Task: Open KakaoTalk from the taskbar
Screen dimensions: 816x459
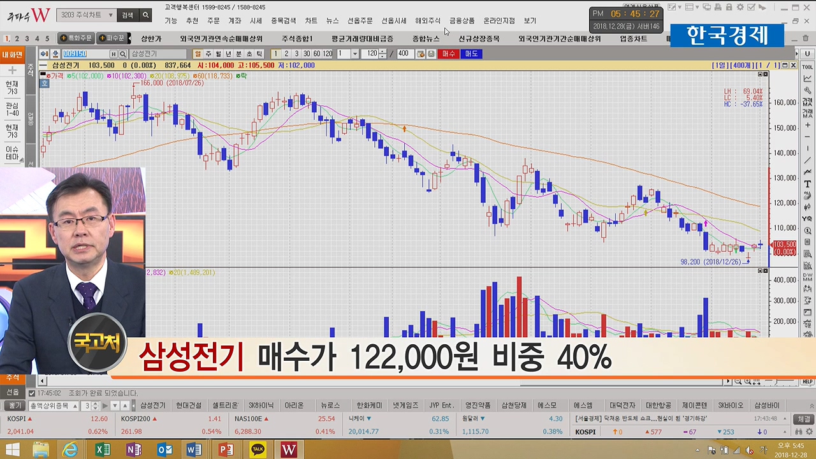Action: pos(258,449)
